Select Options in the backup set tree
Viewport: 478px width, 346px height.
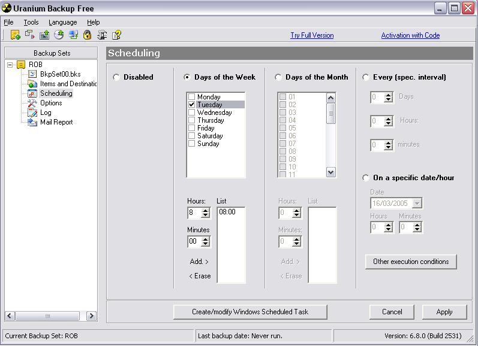pyautogui.click(x=51, y=103)
